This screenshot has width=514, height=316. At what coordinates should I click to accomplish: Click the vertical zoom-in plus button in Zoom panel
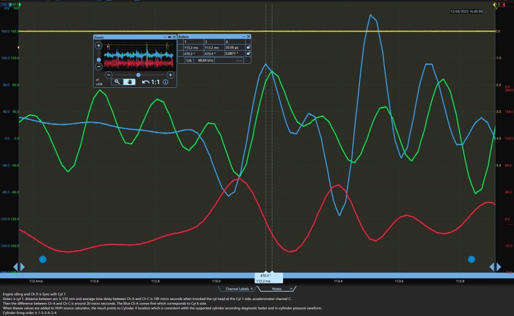point(99,46)
